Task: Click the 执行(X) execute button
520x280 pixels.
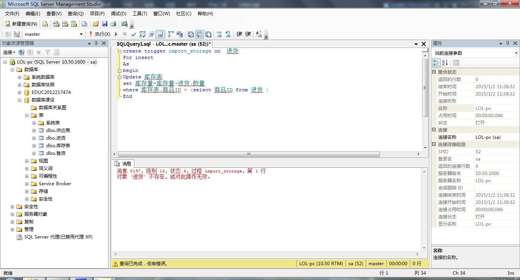Action: pos(99,34)
